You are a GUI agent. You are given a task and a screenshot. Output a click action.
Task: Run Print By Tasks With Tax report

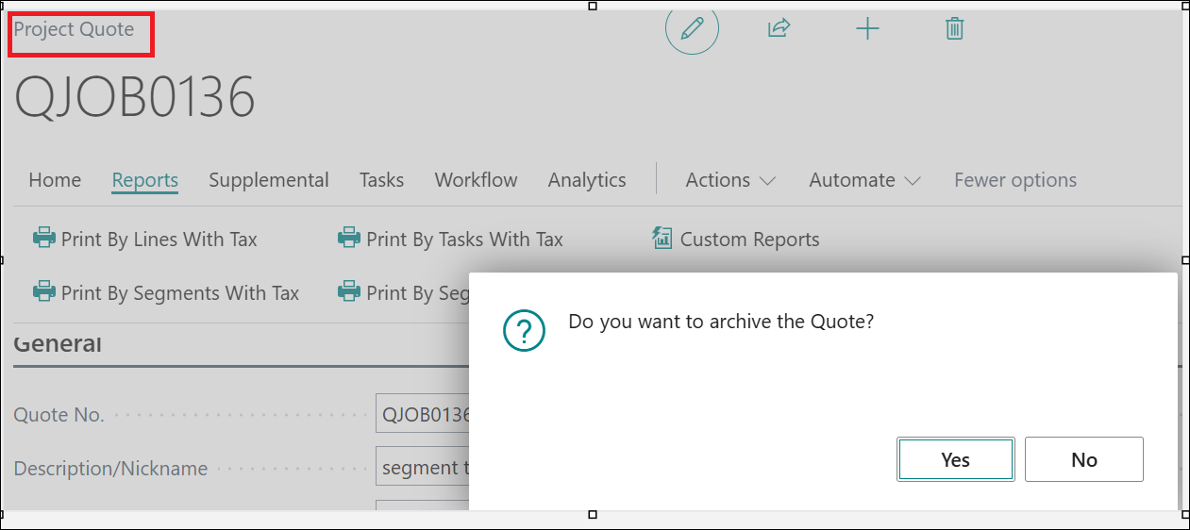pyautogui.click(x=451, y=240)
